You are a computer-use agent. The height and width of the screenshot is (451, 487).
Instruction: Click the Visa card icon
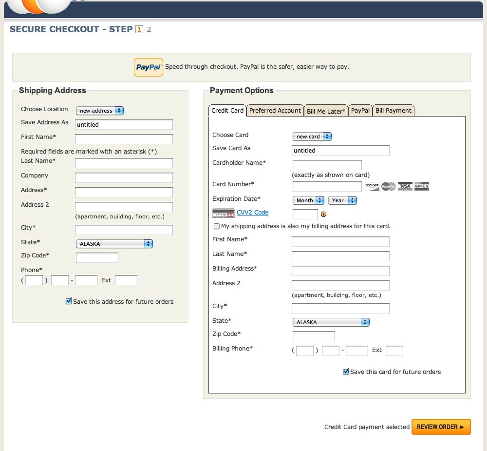tap(404, 186)
